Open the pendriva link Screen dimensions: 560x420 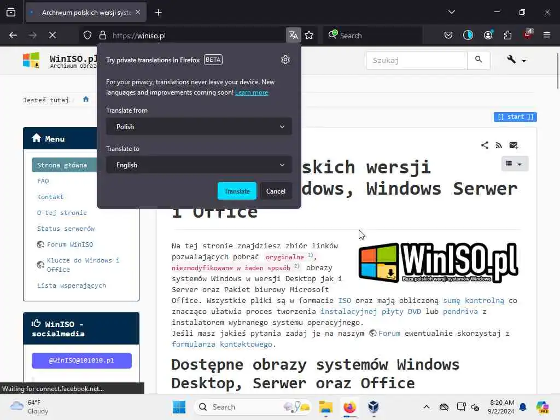click(x=460, y=311)
